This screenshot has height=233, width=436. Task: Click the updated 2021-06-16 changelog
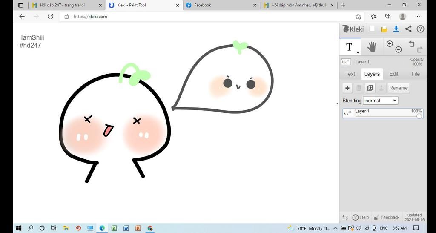414,217
